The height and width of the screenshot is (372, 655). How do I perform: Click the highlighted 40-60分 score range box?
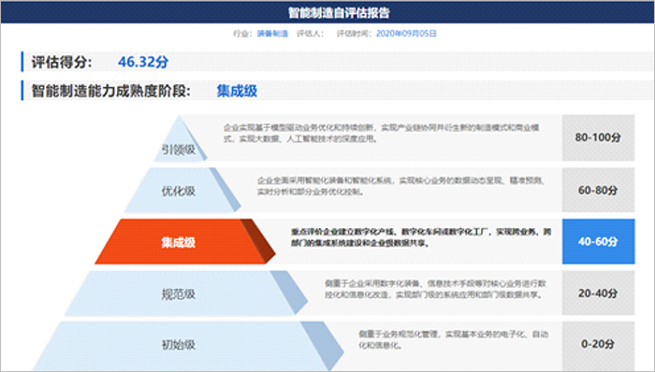point(598,241)
